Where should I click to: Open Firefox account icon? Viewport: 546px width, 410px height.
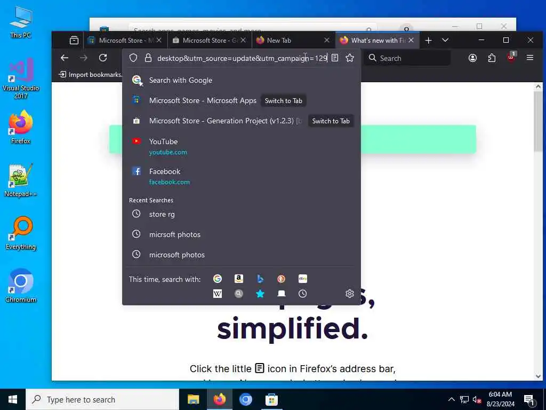point(472,58)
